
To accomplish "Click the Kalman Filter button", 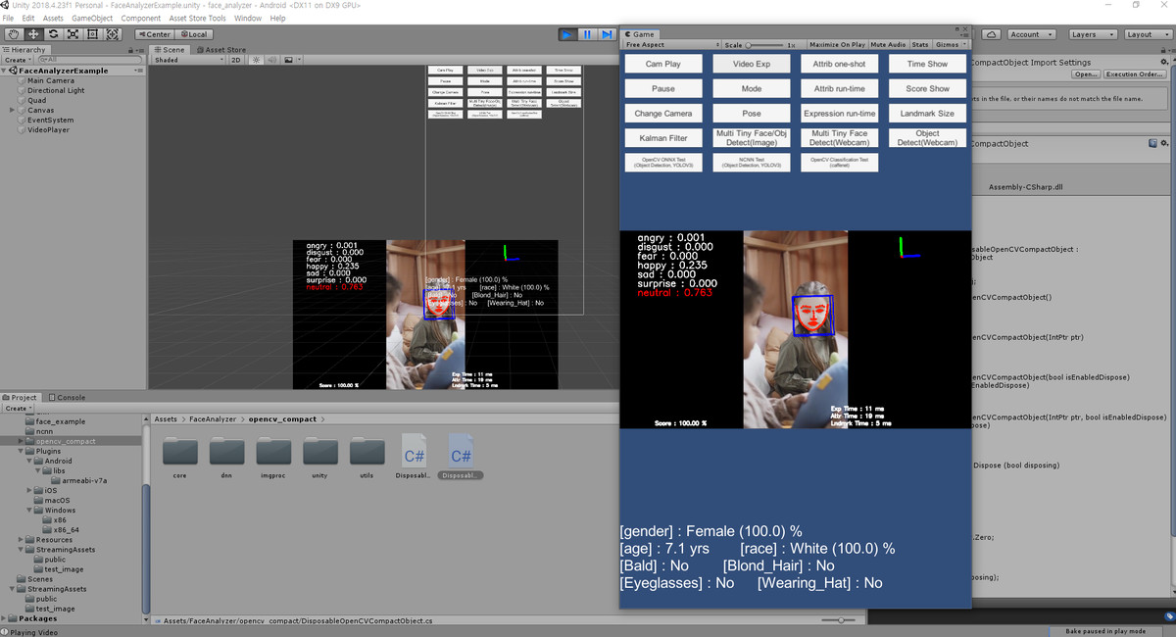I will [x=663, y=138].
